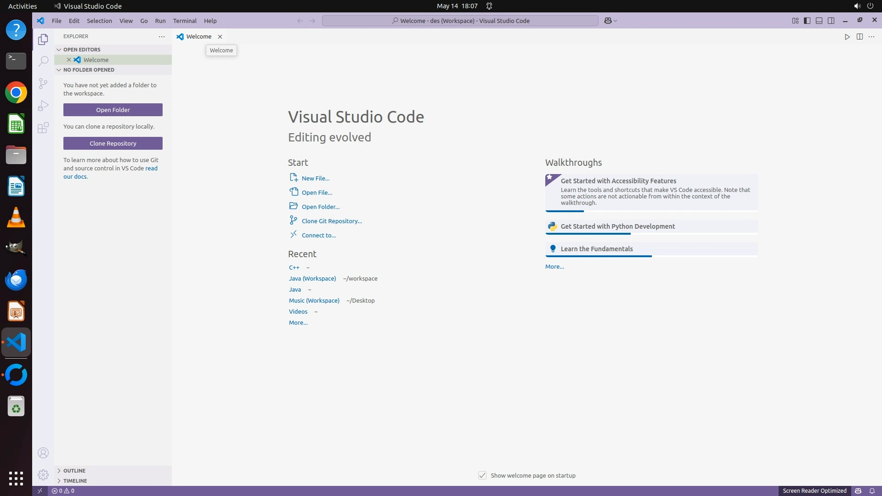Open the Search view in activity bar
882x496 pixels.
click(43, 61)
